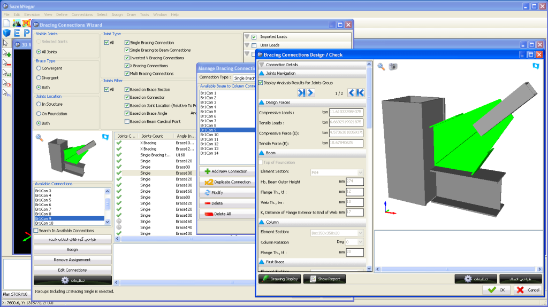Click the green plus Add New Connection button
This screenshot has width=548, height=307.
point(226,171)
